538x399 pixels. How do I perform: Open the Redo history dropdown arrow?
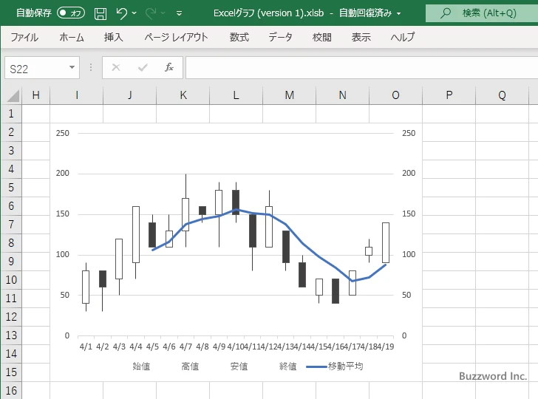[x=163, y=13]
